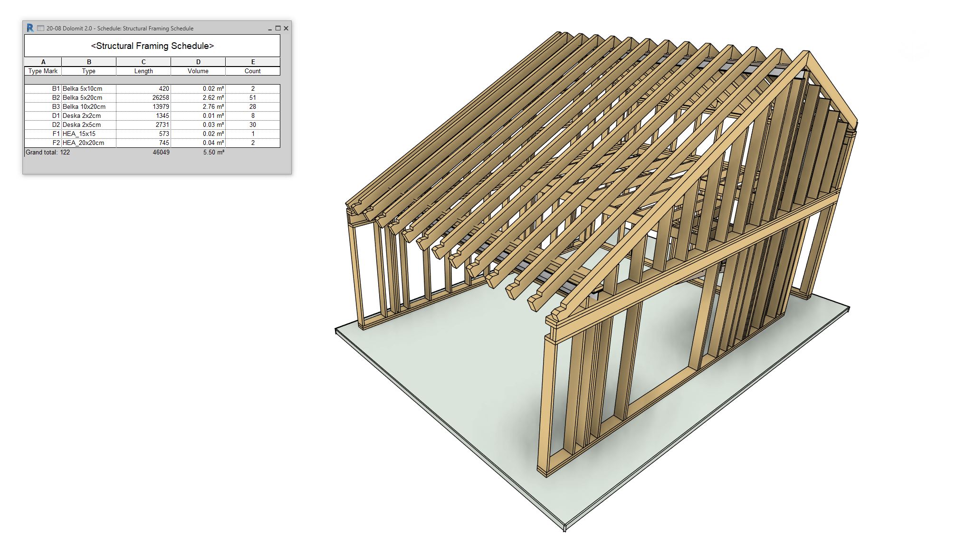The width and height of the screenshot is (956, 538).
Task: Close the Structural Framing Schedule window
Action: coord(286,28)
